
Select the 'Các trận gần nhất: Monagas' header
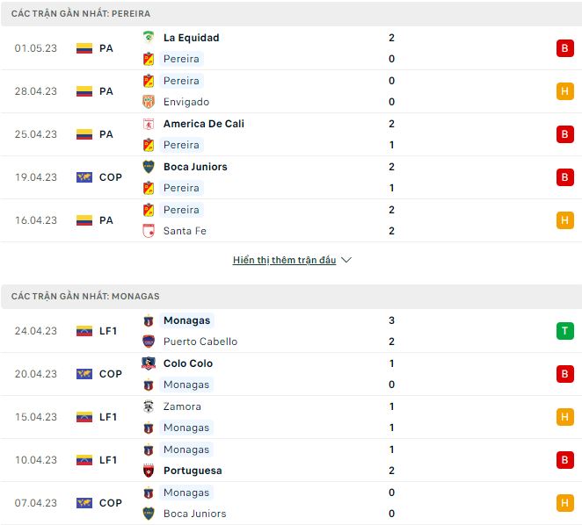[x=85, y=297]
